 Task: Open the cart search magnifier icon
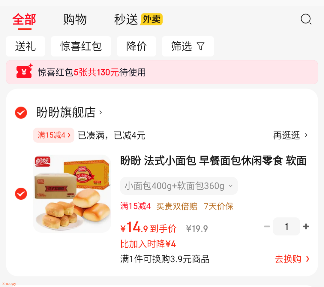[x=306, y=20]
